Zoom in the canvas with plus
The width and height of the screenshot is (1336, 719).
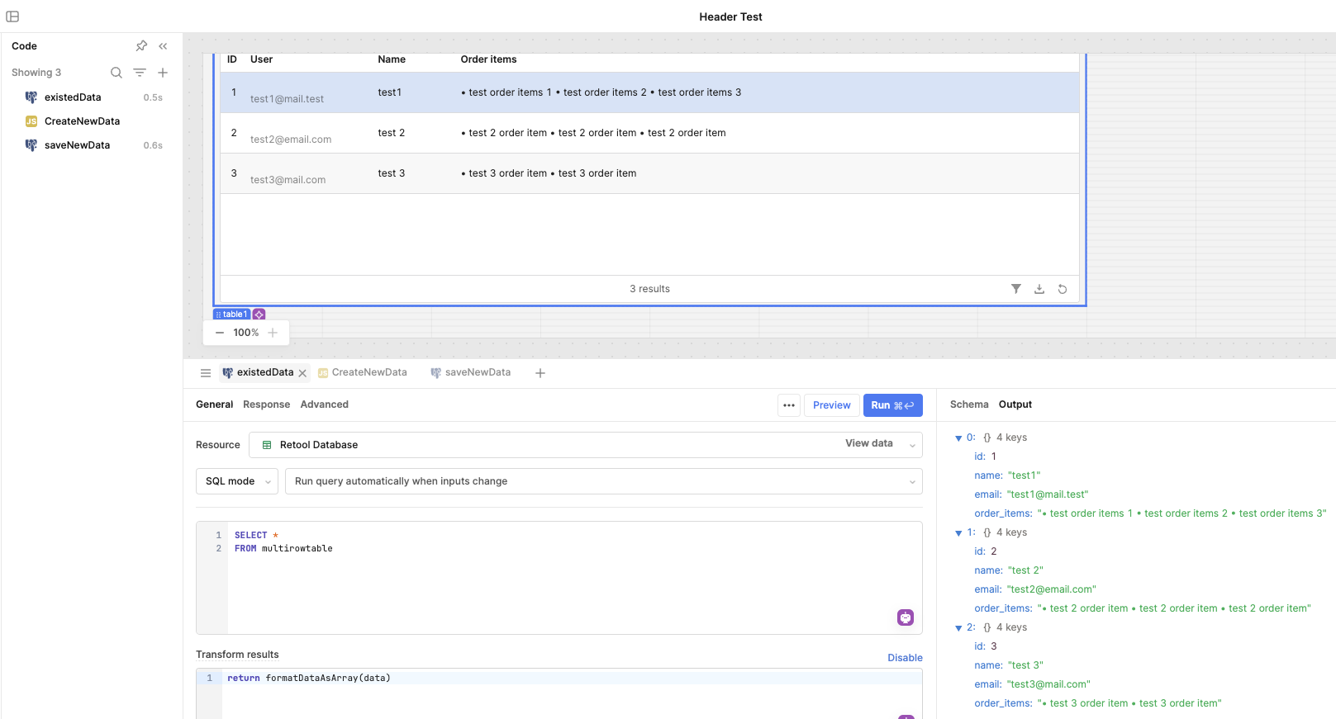point(273,333)
